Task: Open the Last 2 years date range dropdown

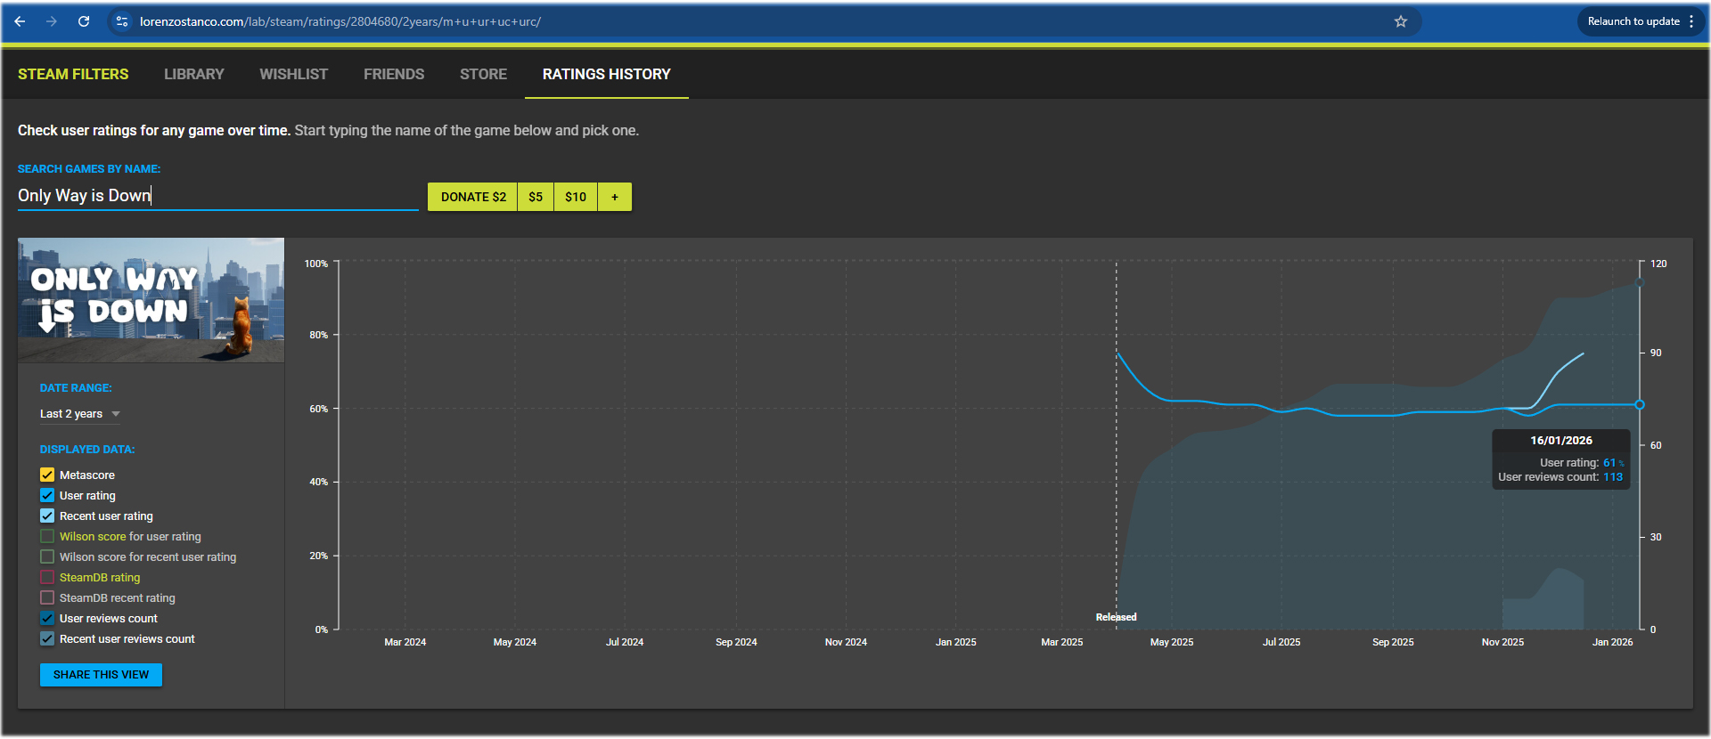Action: tap(71, 414)
